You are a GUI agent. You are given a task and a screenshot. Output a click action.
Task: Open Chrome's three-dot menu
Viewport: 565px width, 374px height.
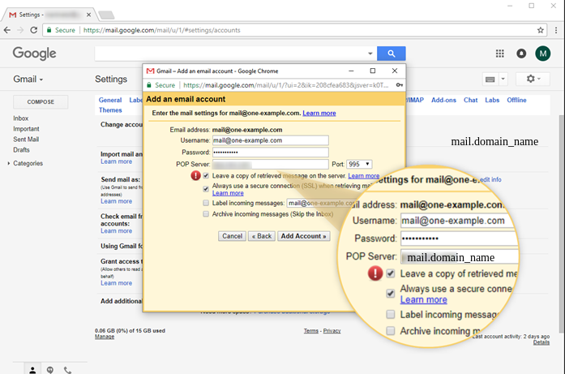click(556, 30)
